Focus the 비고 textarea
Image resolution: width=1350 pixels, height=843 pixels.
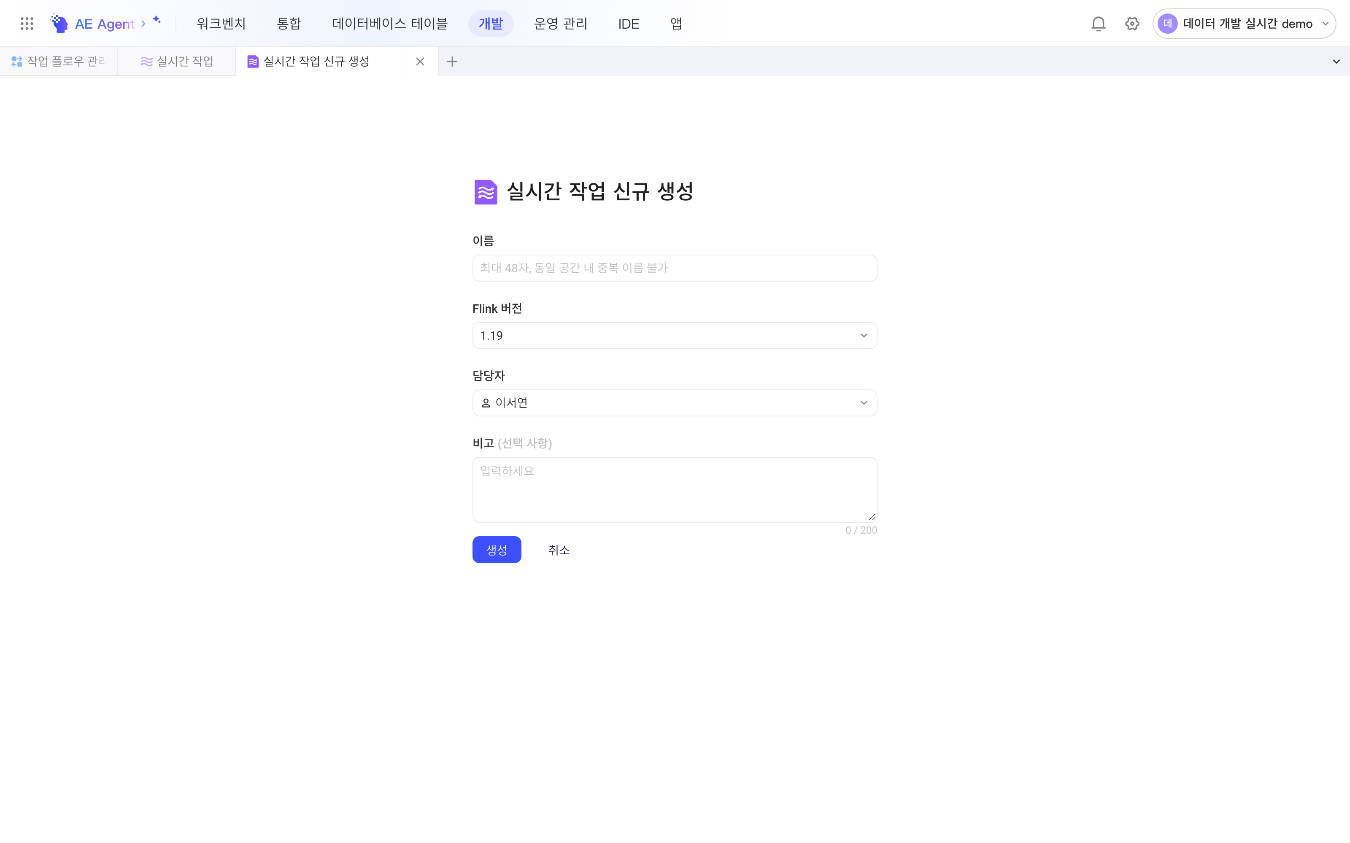click(x=675, y=489)
